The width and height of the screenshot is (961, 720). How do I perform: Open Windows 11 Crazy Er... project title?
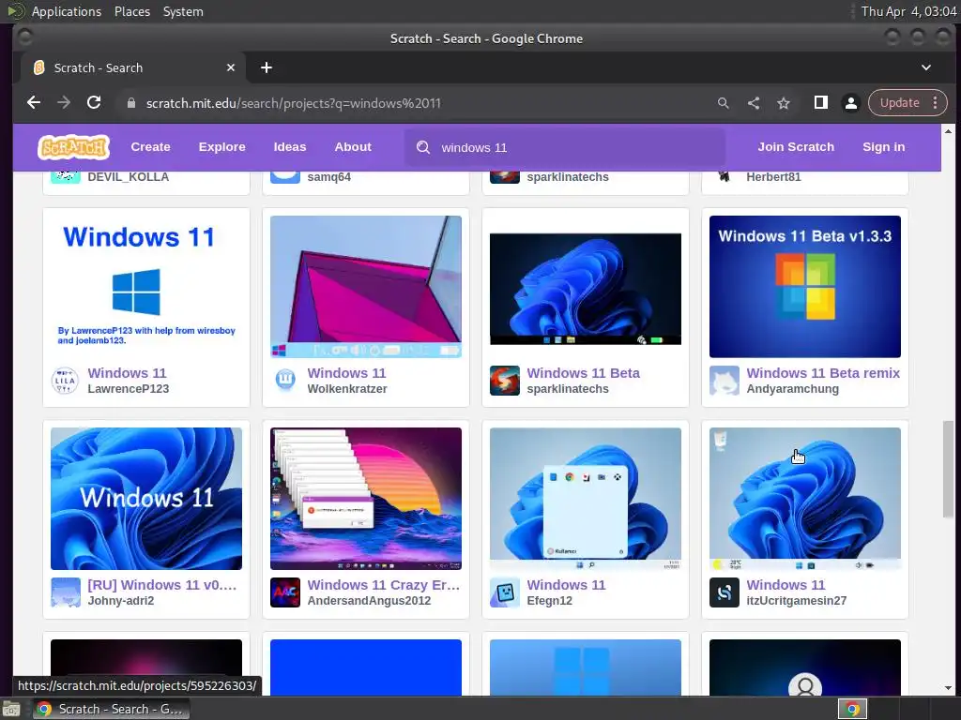pos(384,585)
